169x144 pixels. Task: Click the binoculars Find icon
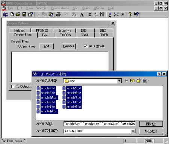click(x=74, y=15)
